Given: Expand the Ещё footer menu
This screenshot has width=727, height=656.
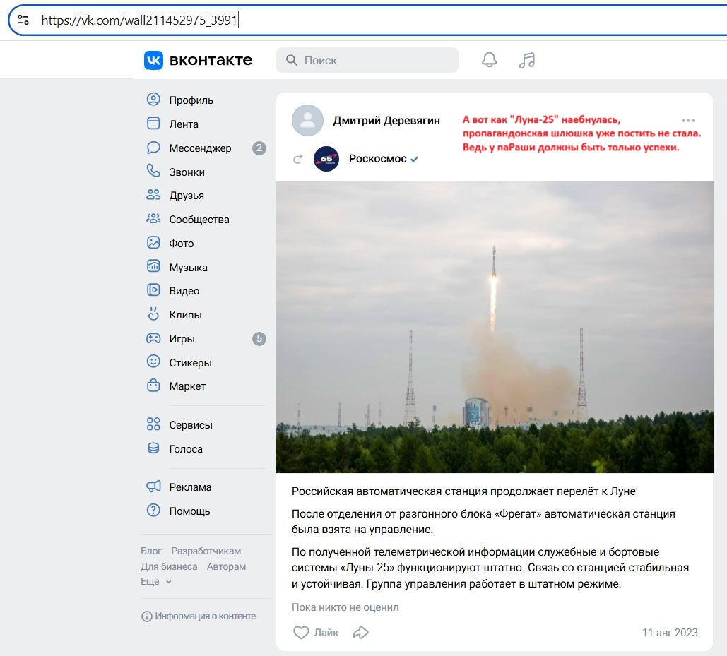Looking at the screenshot, I should 156,581.
